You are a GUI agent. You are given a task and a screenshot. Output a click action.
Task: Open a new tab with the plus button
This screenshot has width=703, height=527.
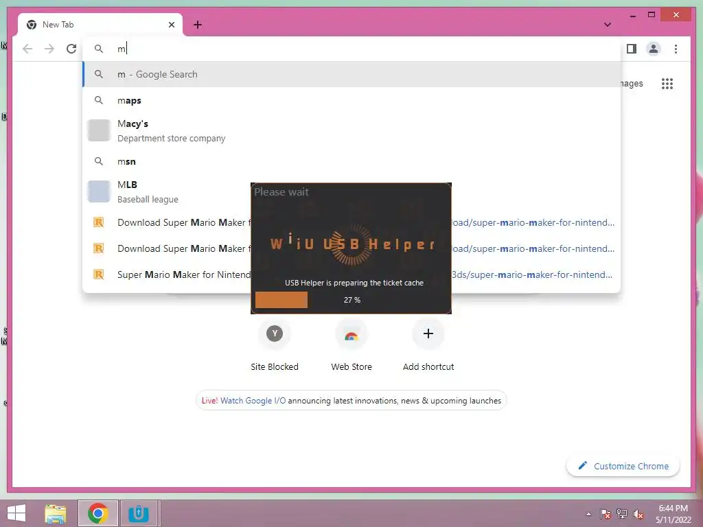[x=198, y=25]
